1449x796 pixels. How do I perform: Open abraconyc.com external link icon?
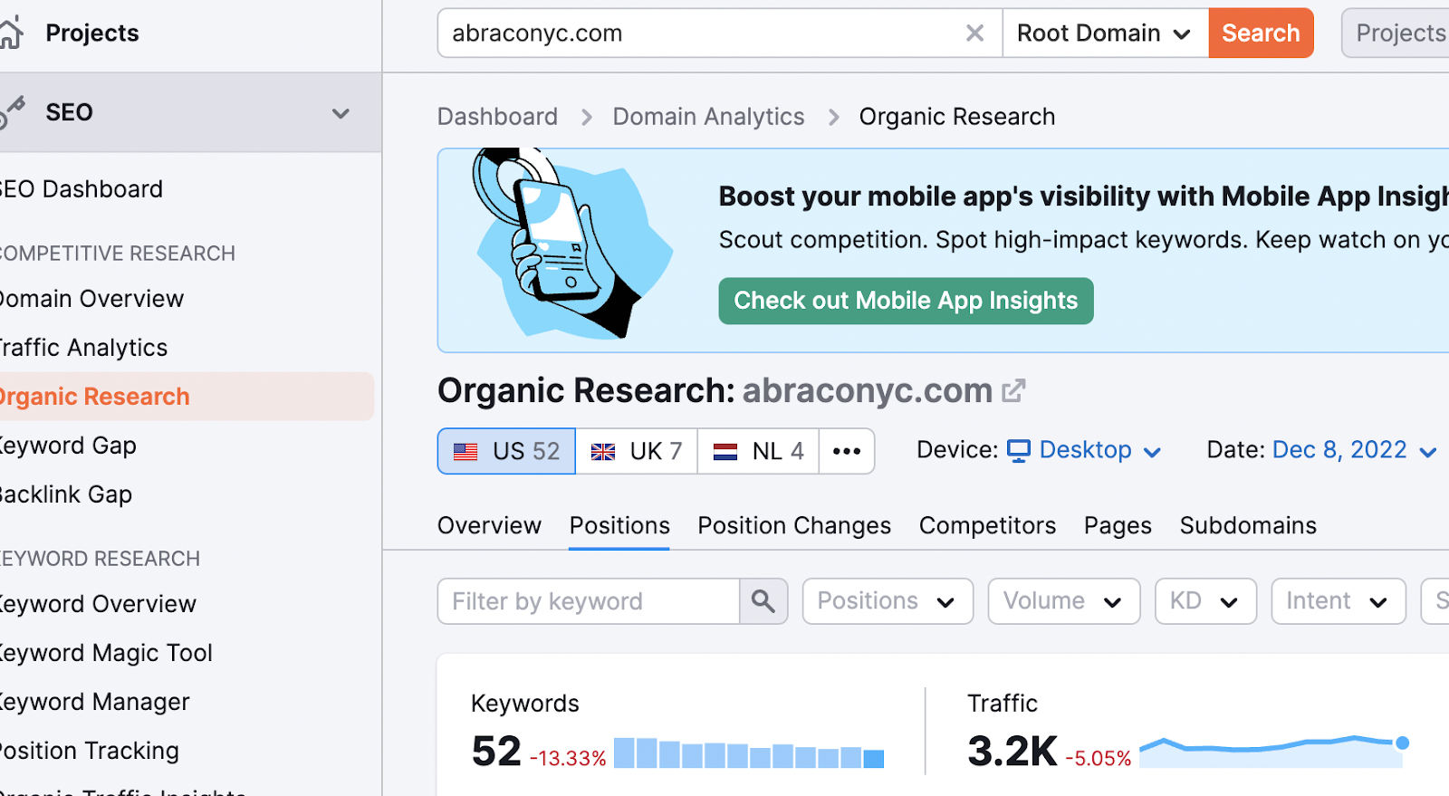click(x=1013, y=390)
